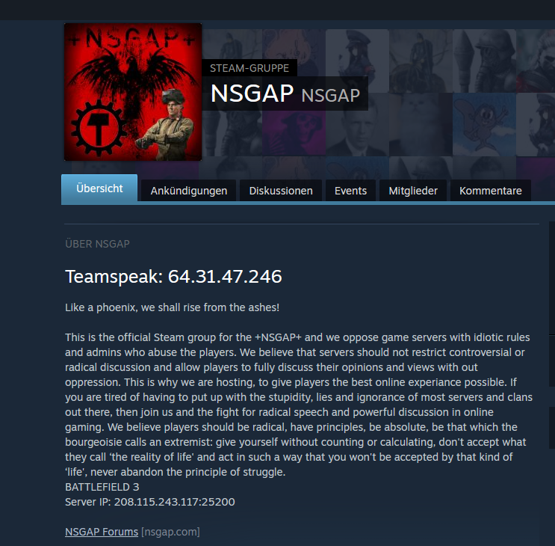Switch to the Übersicht tab
The width and height of the screenshot is (555, 546).
pyautogui.click(x=99, y=188)
